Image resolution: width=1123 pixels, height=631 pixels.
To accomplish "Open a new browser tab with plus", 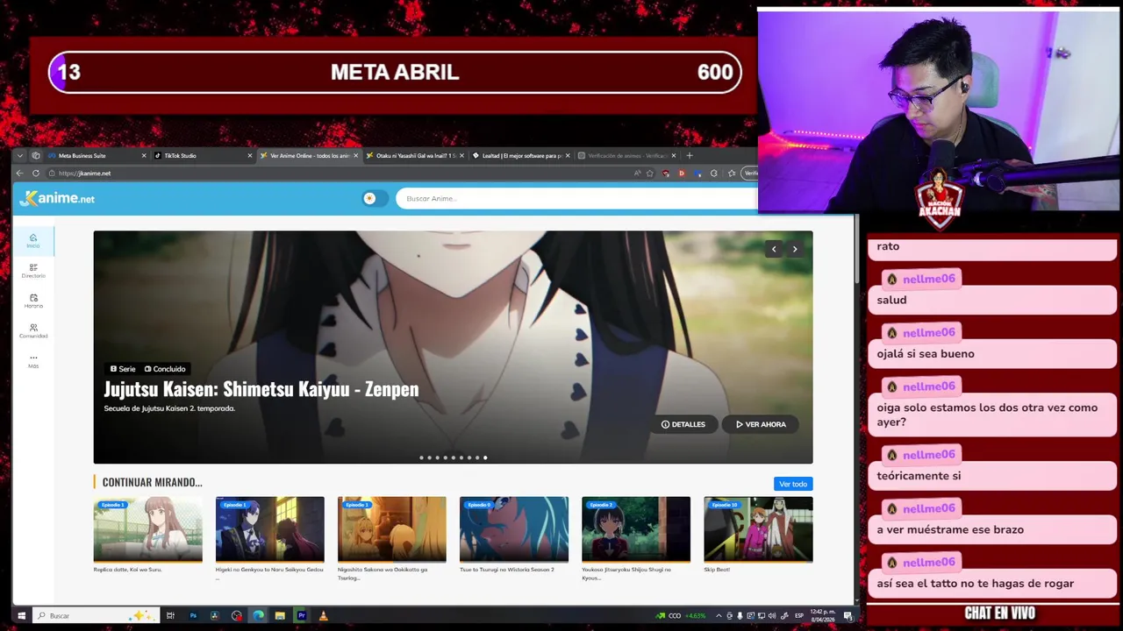I will (x=690, y=156).
